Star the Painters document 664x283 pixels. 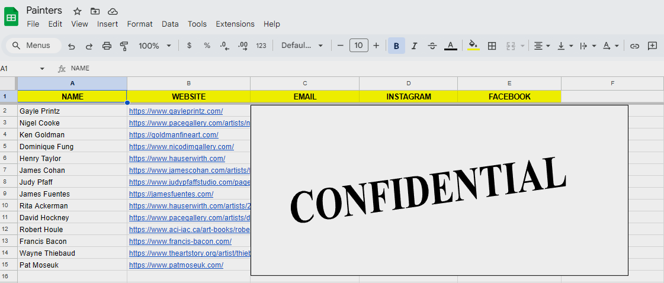click(77, 11)
